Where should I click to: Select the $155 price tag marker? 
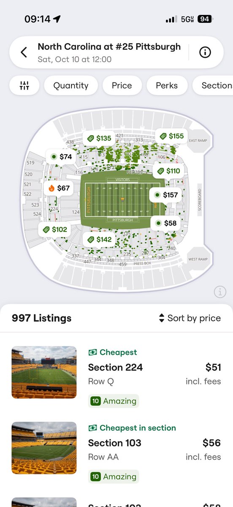pyautogui.click(x=171, y=136)
